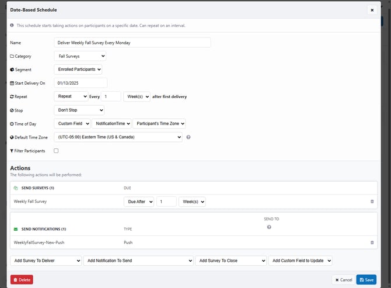This screenshot has height=288, width=391.
Task: Click the Cancel button
Action: click(x=343, y=280)
